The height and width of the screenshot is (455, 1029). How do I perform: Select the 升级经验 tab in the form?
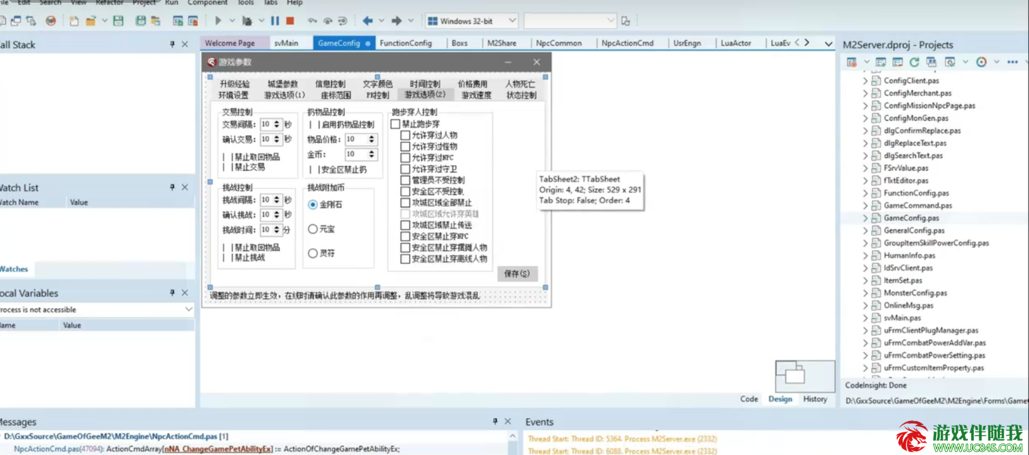click(235, 84)
